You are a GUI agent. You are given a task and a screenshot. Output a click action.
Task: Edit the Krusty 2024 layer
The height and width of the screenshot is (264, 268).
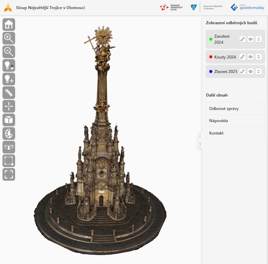coord(243,57)
